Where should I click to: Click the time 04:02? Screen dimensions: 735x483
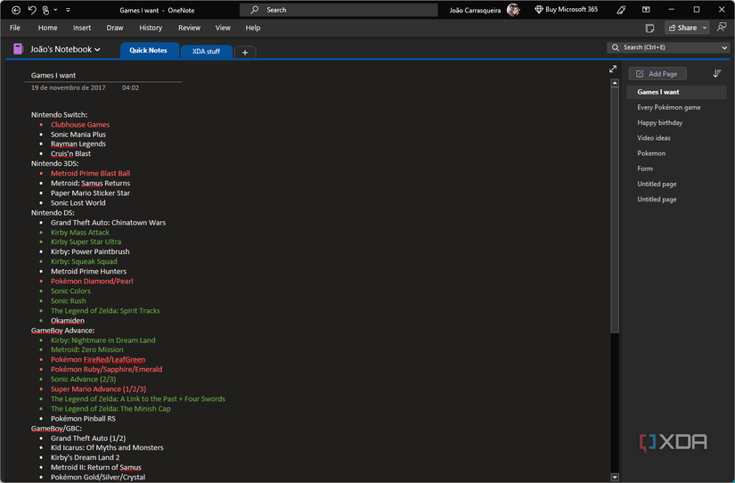tap(130, 87)
